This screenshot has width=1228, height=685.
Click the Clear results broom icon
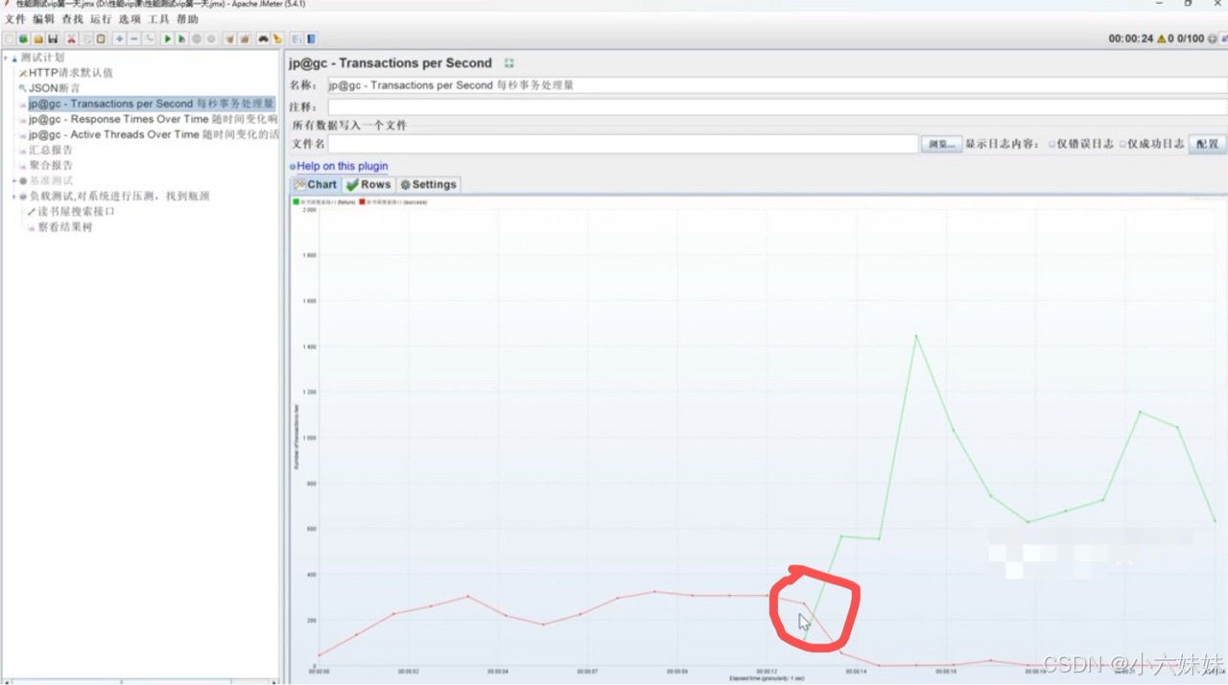click(x=229, y=38)
